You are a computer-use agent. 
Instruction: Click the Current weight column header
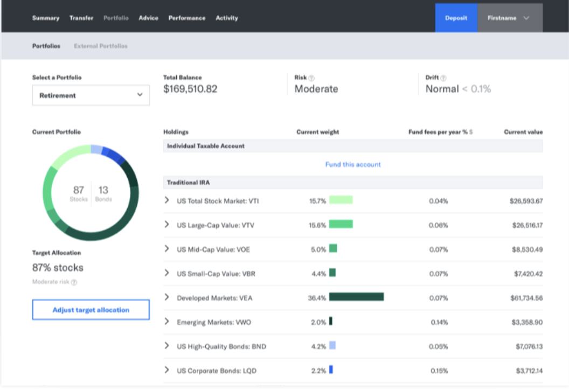coord(317,132)
